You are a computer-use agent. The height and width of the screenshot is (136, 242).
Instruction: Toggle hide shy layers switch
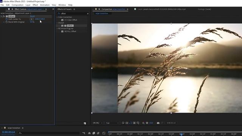click(89, 133)
